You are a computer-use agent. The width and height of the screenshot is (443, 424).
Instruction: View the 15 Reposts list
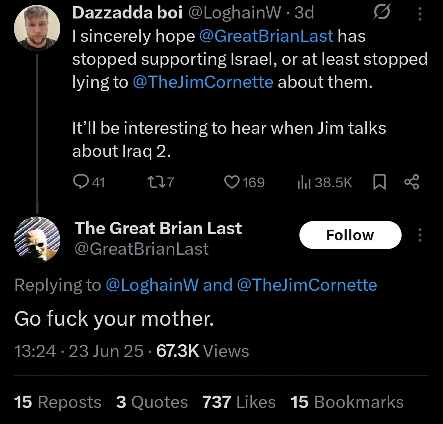[x=57, y=402]
